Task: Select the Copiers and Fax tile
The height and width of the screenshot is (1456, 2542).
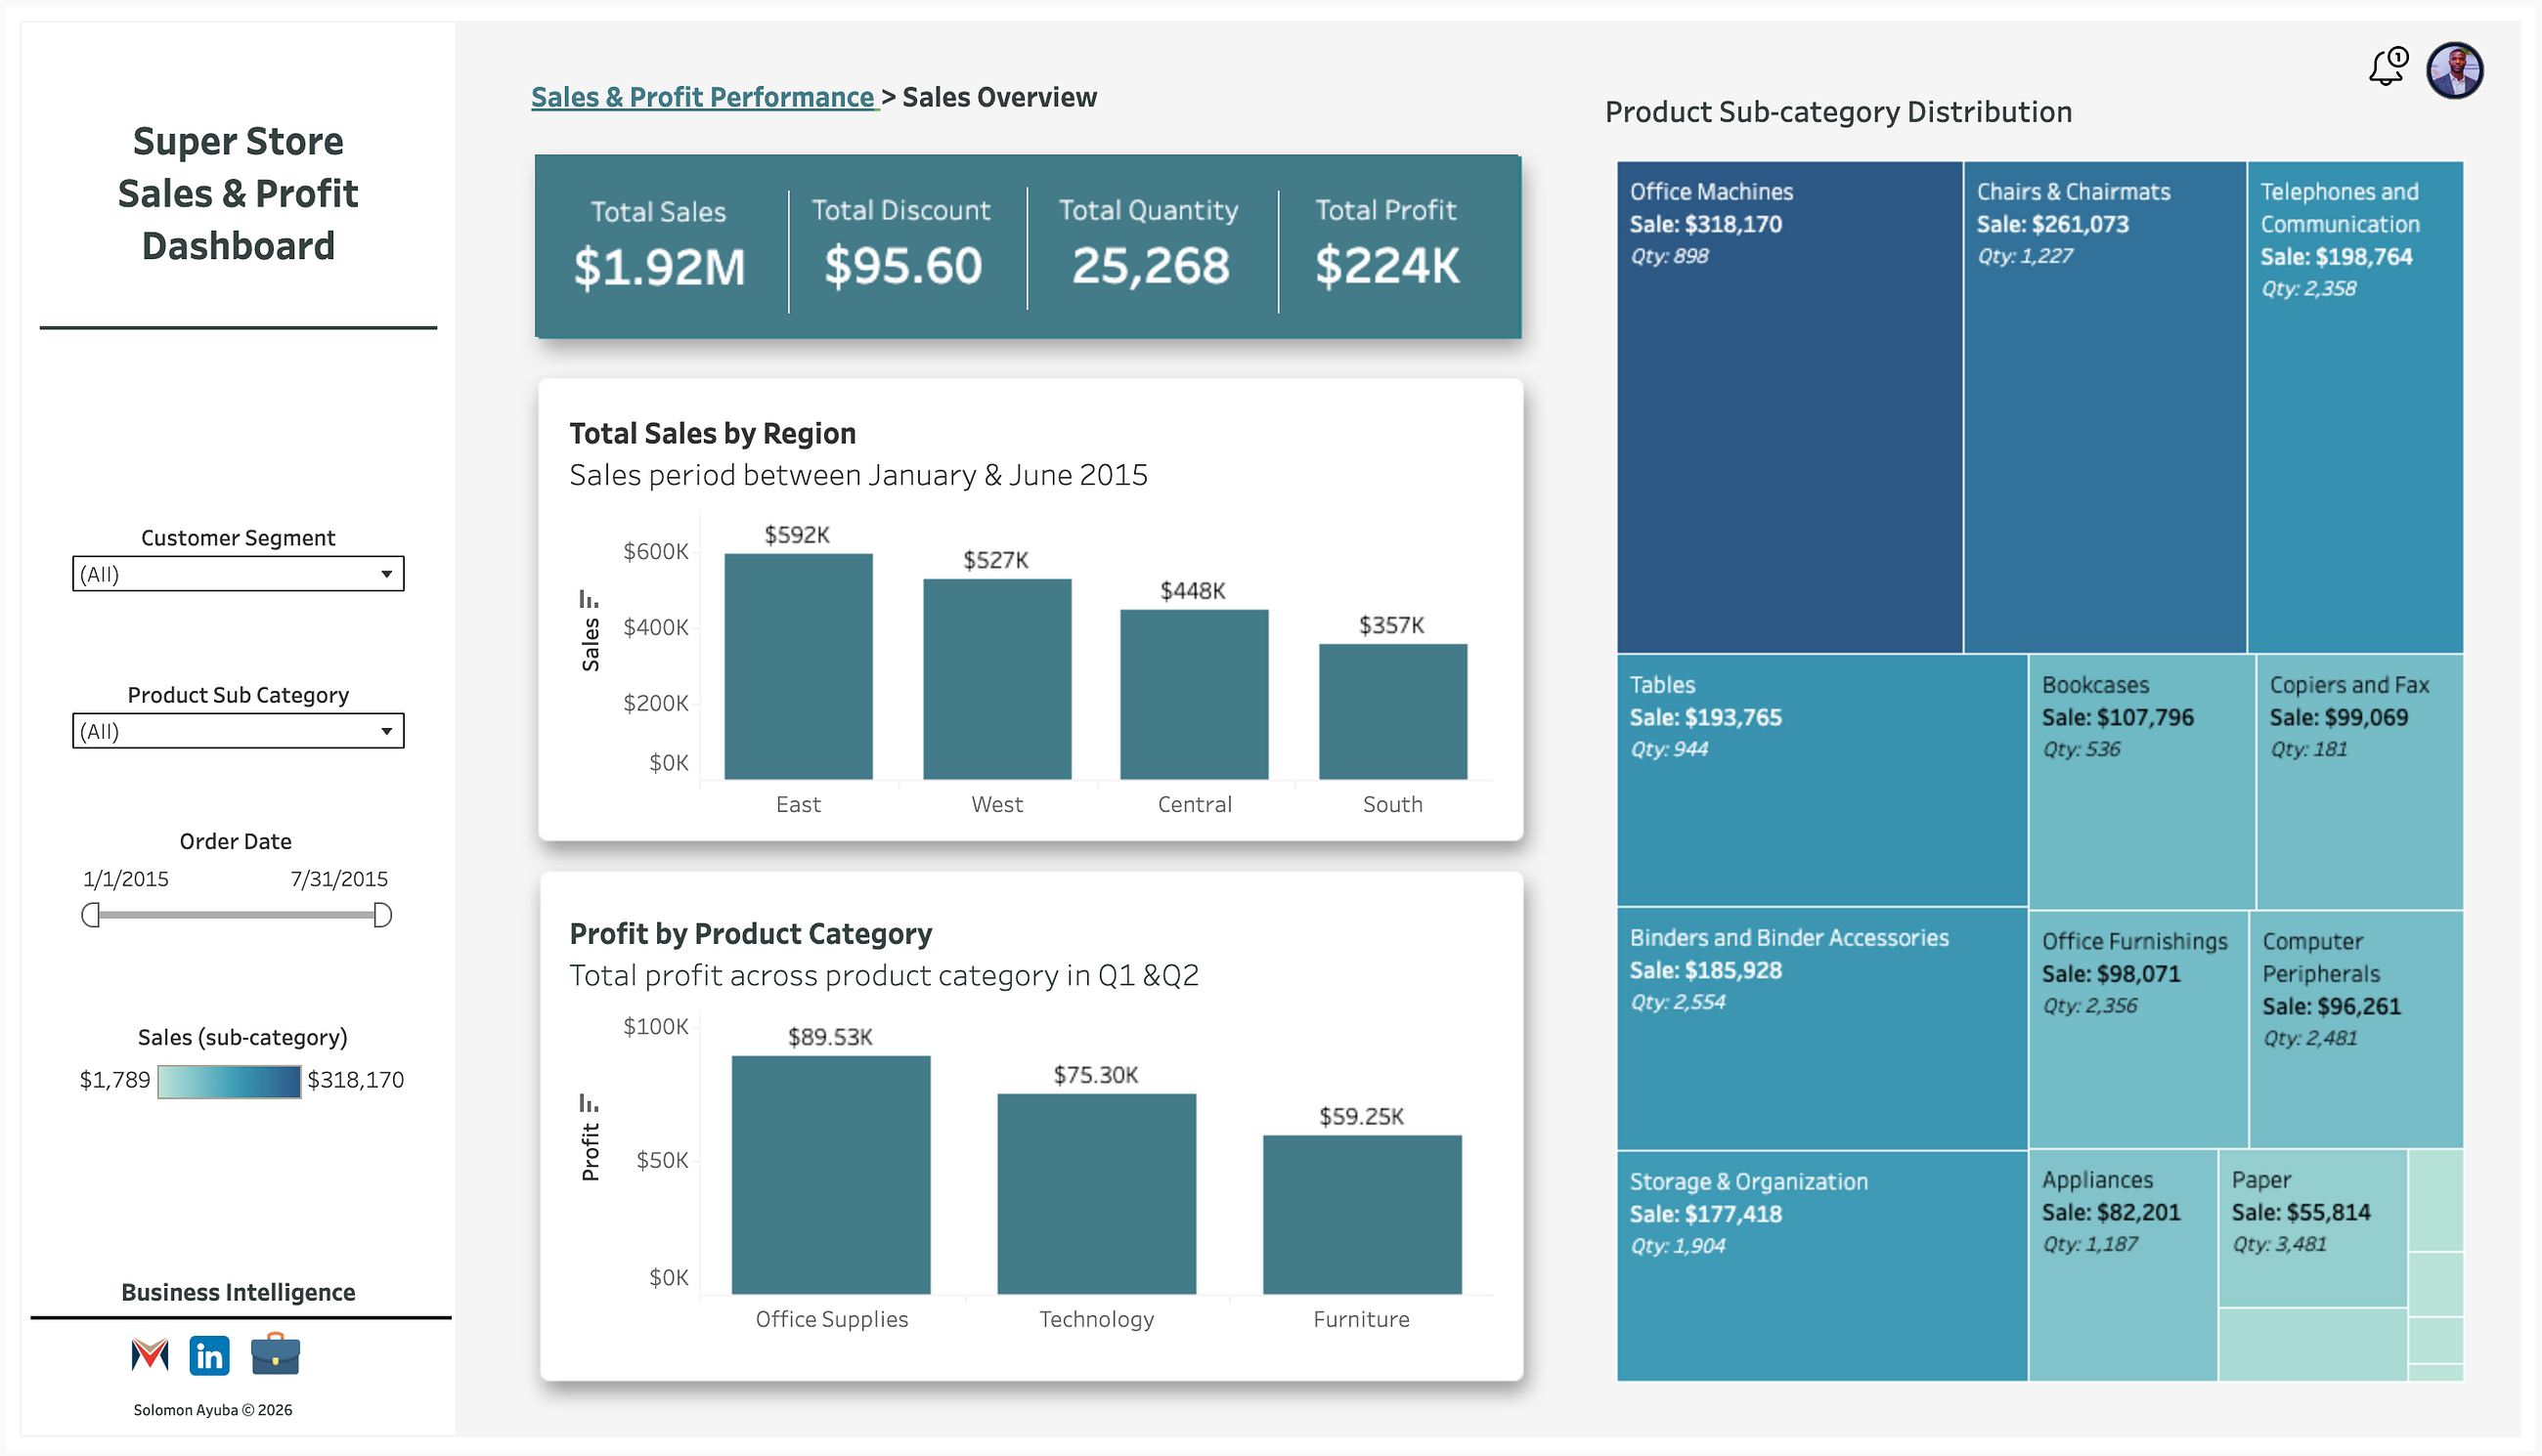Action: pos(2360,781)
